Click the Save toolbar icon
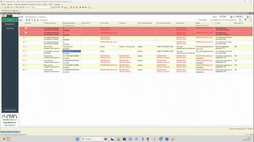Viewport: 254px width, 142px height. 8,7
